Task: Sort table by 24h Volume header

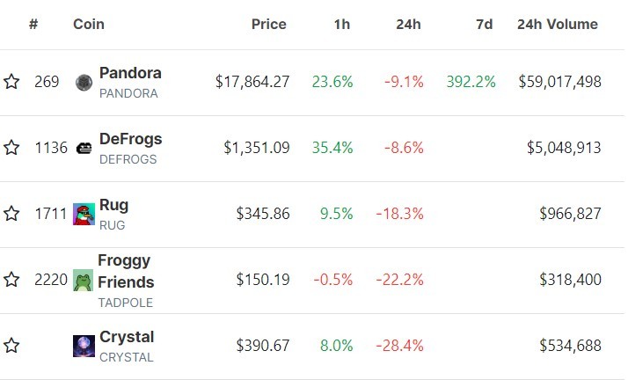Action: click(557, 25)
